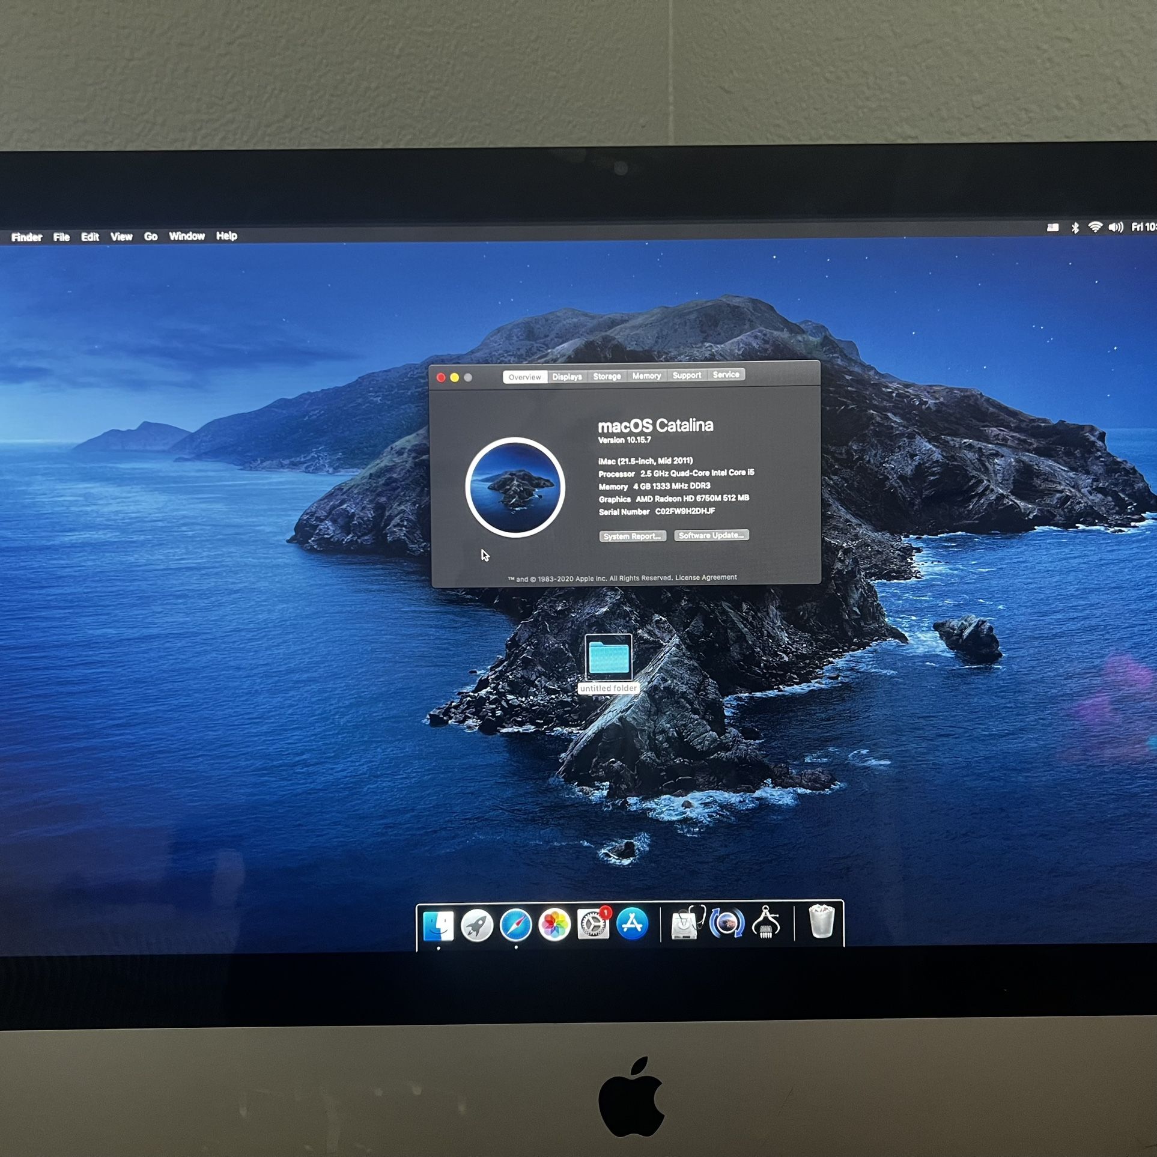Viewport: 1157px width, 1157px height.
Task: Open System Information caliper chip icon
Action: click(x=766, y=922)
